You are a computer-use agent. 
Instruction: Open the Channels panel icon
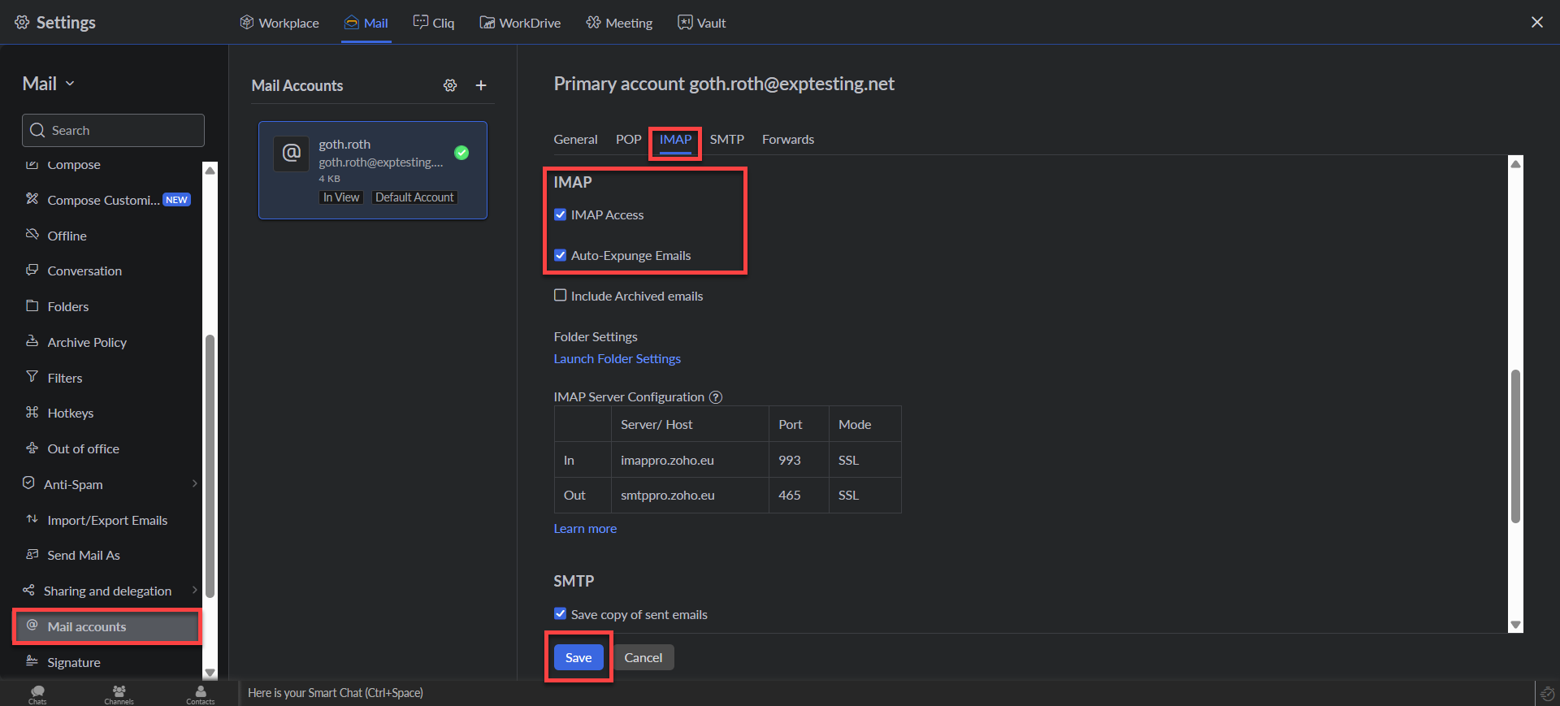tap(119, 693)
